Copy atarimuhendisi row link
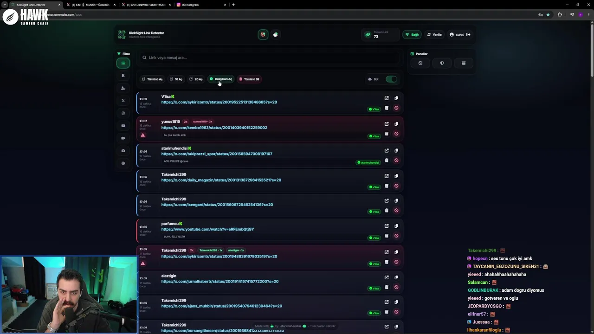Image resolution: width=594 pixels, height=334 pixels. coord(396,150)
